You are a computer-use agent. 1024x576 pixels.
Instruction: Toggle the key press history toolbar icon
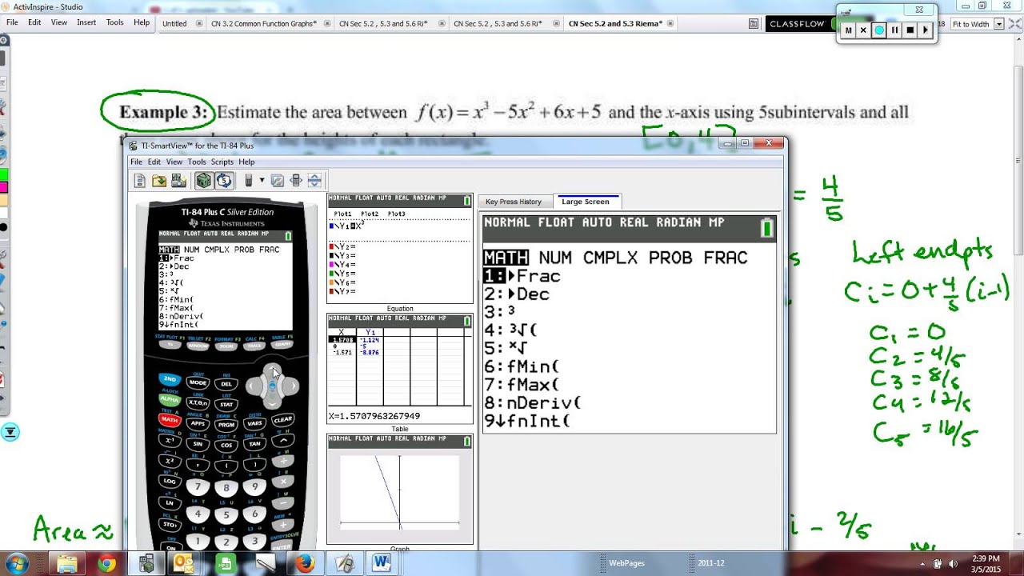[223, 181]
